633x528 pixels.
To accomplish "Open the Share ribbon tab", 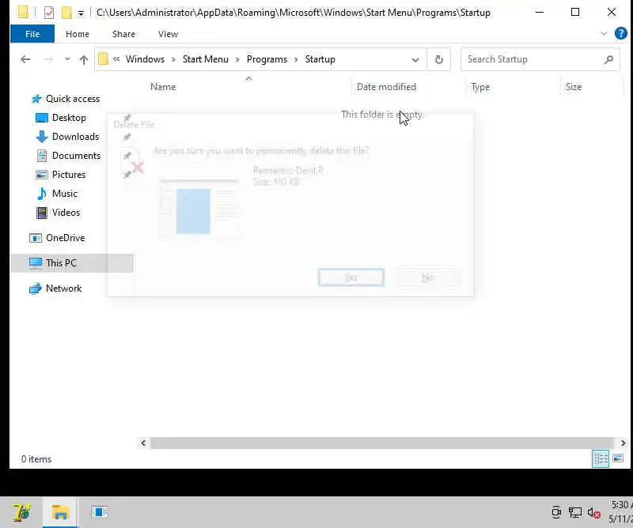I will pos(123,34).
